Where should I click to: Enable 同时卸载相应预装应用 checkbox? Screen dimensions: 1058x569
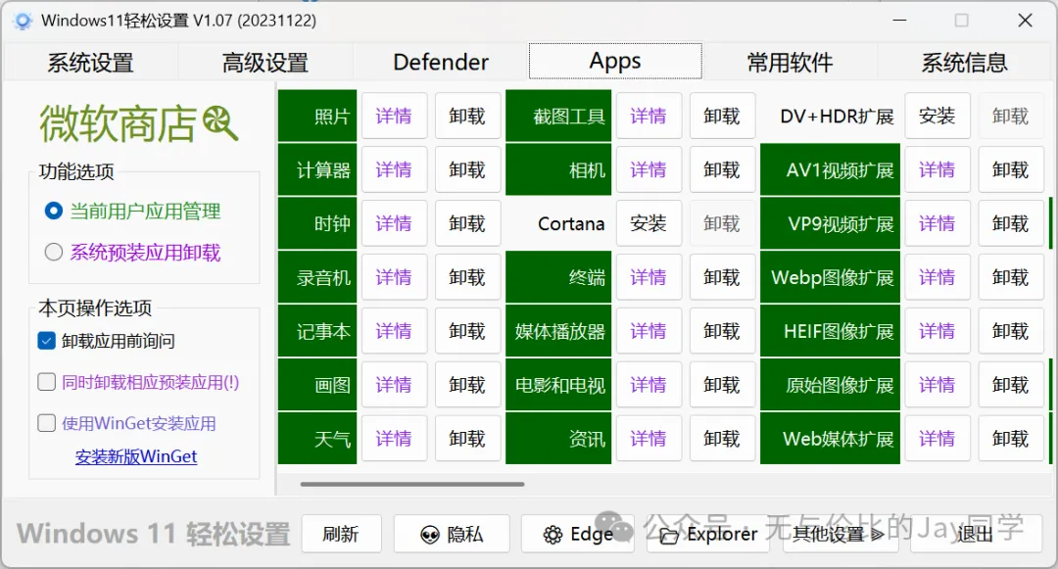click(x=47, y=382)
